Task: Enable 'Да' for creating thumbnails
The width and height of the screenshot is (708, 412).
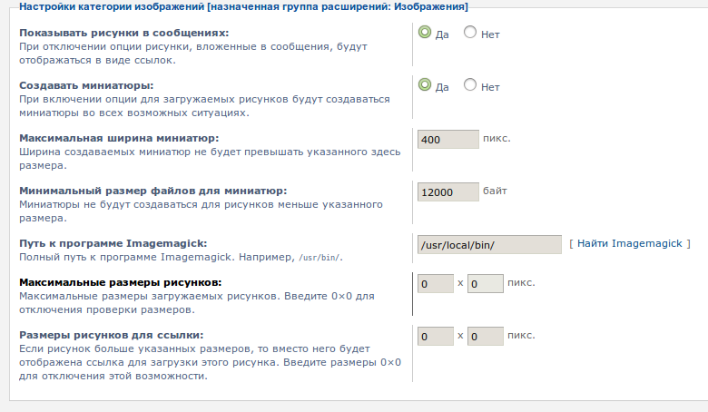Action: [x=424, y=85]
